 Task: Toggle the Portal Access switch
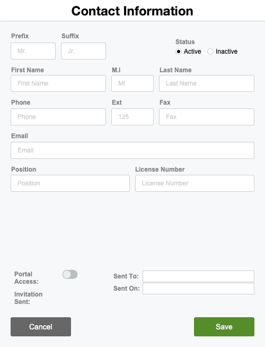[70, 274]
